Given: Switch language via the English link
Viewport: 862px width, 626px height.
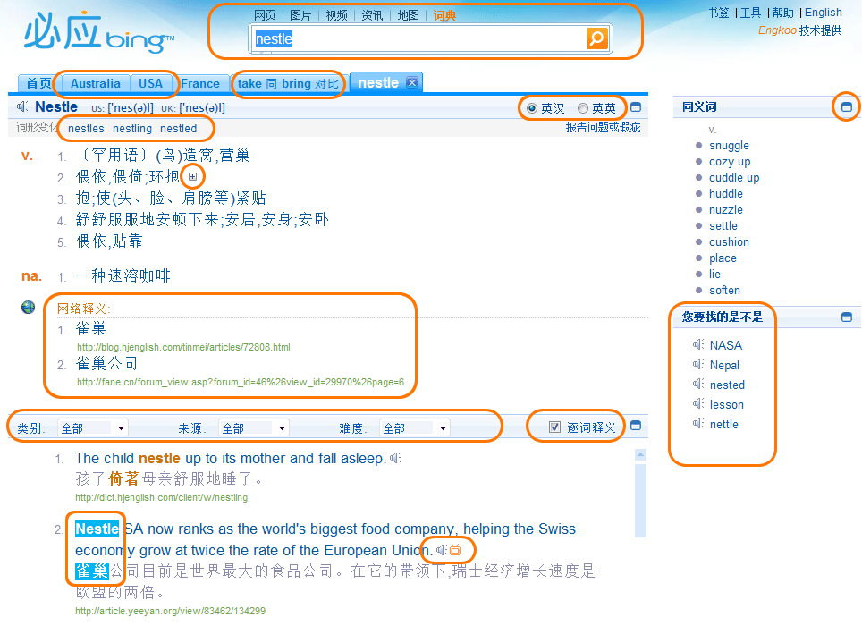Looking at the screenshot, I should pyautogui.click(x=824, y=13).
